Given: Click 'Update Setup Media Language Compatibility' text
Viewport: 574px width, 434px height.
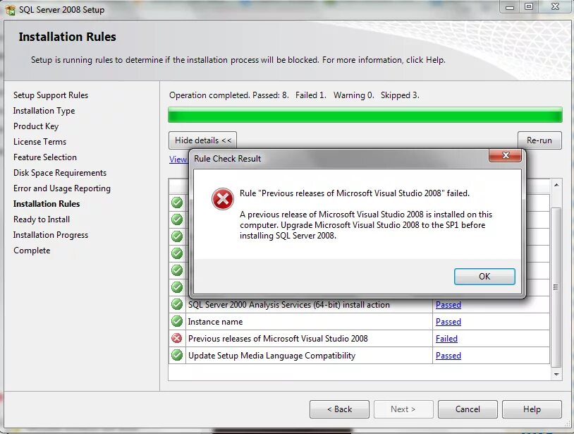Looking at the screenshot, I should click(271, 356).
